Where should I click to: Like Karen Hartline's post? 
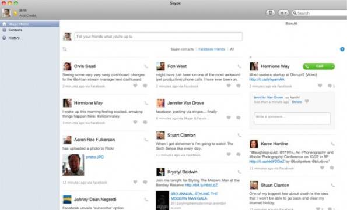[322, 168]
